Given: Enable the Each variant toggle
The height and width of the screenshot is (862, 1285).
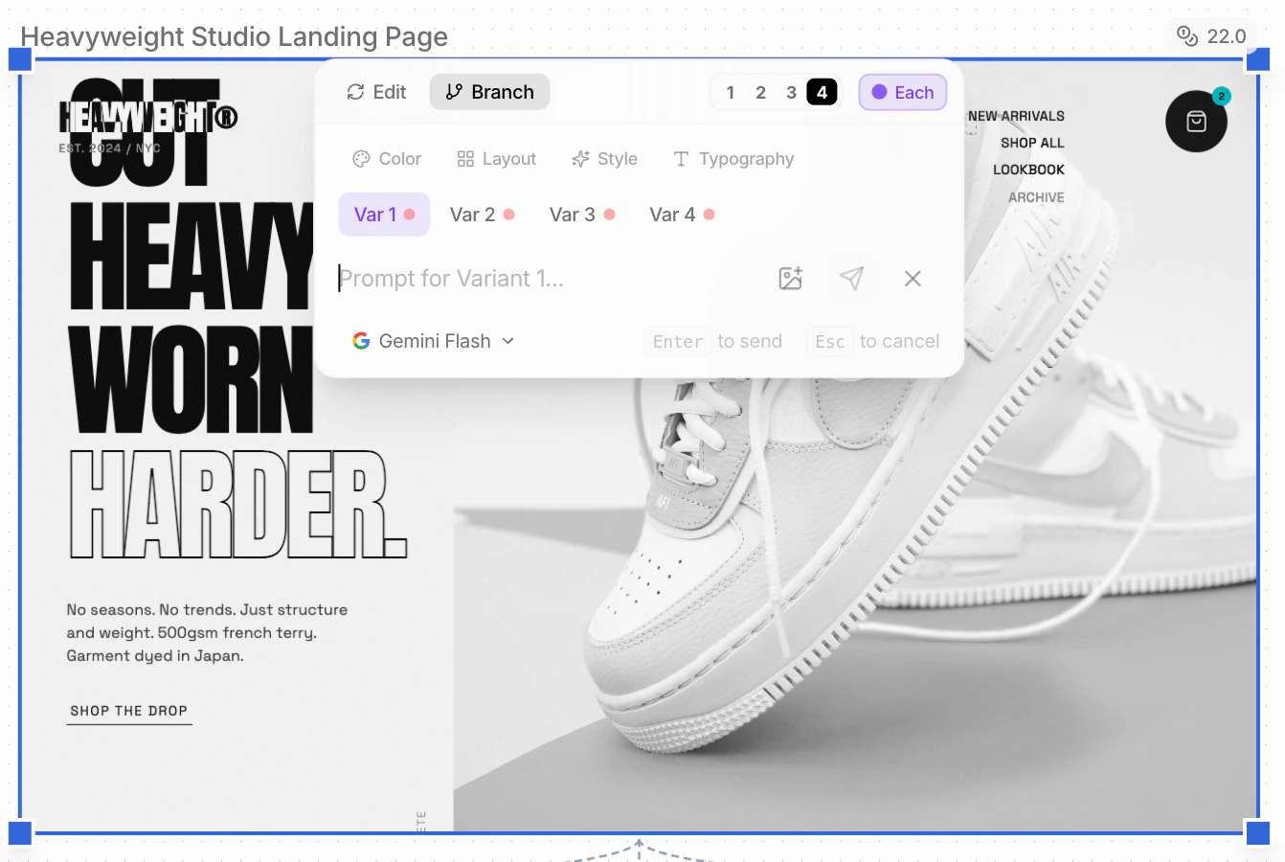Looking at the screenshot, I should point(901,92).
